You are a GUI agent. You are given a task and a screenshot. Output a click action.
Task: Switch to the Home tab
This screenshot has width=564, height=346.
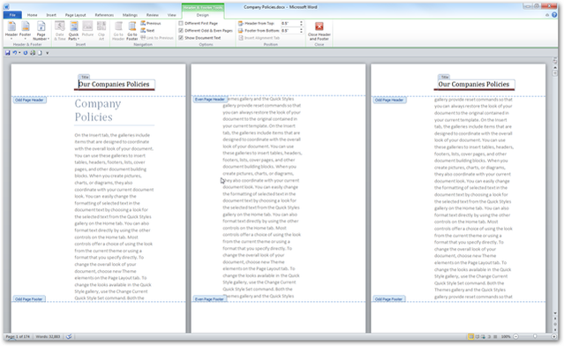pyautogui.click(x=32, y=15)
